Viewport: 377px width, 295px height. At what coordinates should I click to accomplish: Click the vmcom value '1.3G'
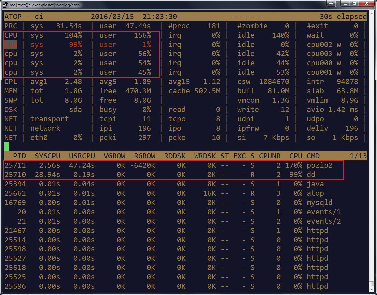(x=281, y=101)
